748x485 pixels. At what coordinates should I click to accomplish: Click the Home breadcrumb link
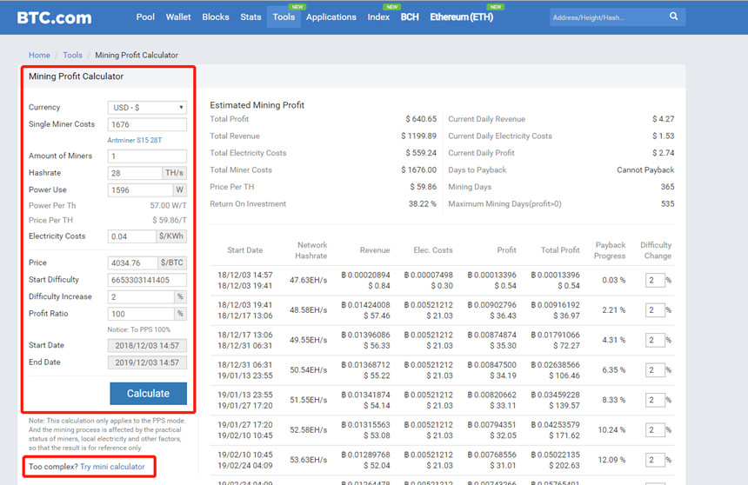pyautogui.click(x=39, y=56)
